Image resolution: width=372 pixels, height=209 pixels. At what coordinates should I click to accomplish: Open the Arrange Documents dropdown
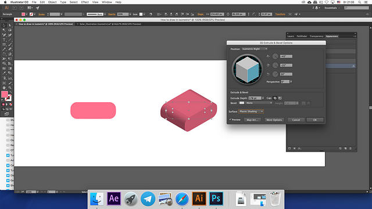pyautogui.click(x=30, y=8)
